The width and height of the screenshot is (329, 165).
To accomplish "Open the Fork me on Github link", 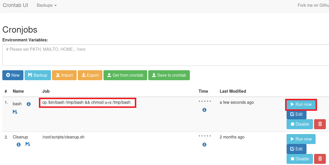I will tap(313, 5).
